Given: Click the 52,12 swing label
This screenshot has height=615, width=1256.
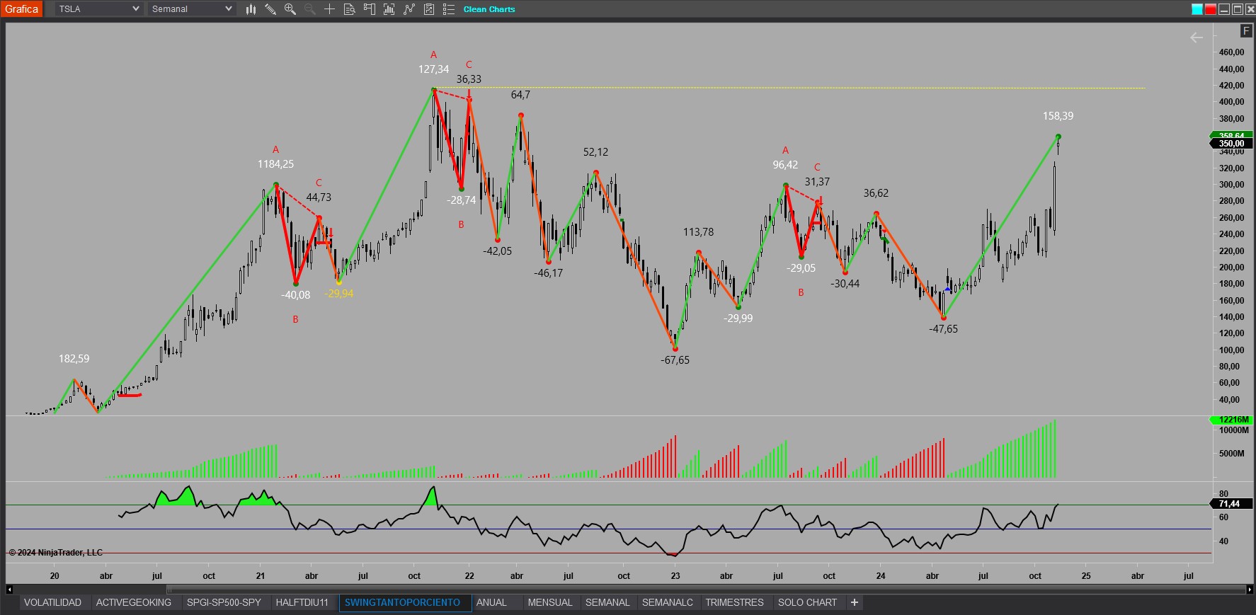Looking at the screenshot, I should point(595,152).
